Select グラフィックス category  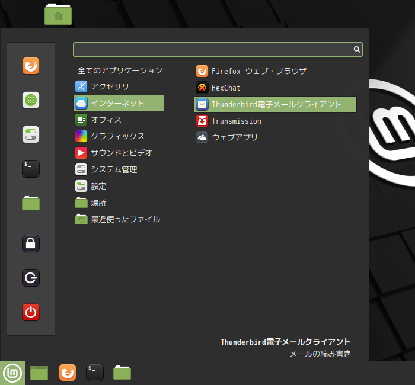click(x=119, y=136)
